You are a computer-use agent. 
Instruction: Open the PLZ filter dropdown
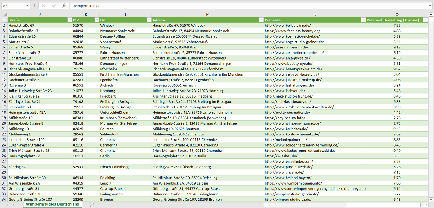(96, 20)
